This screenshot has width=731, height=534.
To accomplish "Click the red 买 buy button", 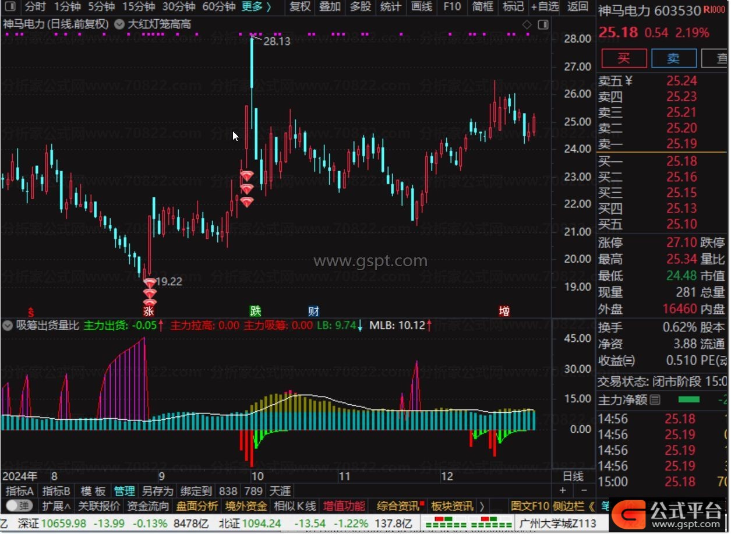I will click(624, 58).
